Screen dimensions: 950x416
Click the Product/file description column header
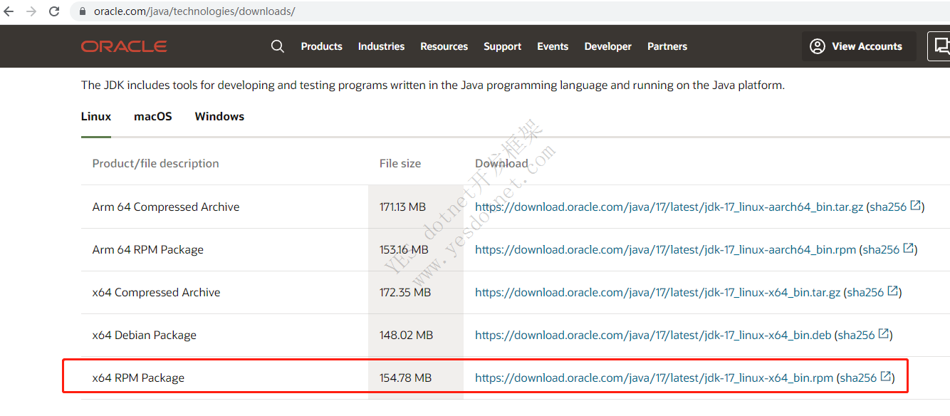tap(155, 164)
